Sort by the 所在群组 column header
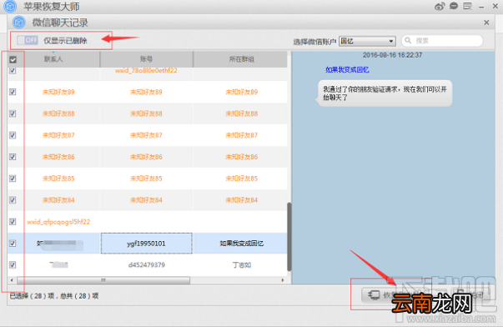Screen dimensions: 503x327 (241, 59)
